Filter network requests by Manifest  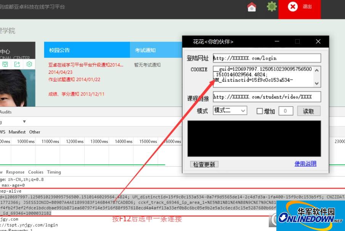point(17,132)
